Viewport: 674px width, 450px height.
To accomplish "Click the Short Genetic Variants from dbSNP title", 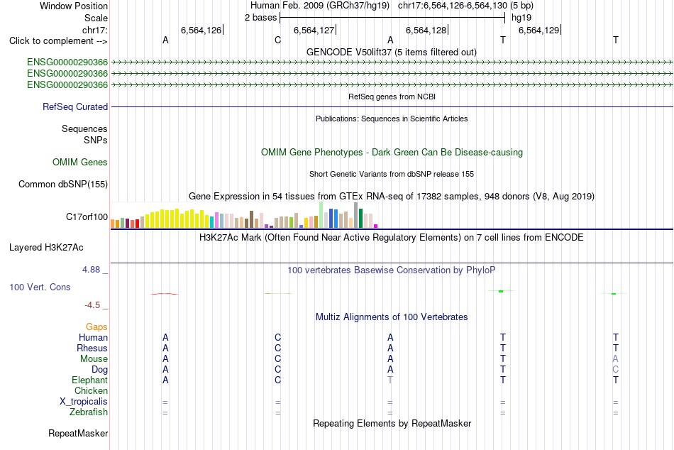I will coord(392,174).
